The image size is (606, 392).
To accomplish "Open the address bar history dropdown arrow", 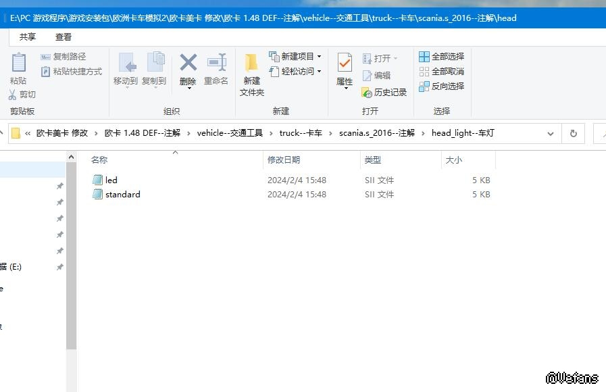I will (x=551, y=133).
